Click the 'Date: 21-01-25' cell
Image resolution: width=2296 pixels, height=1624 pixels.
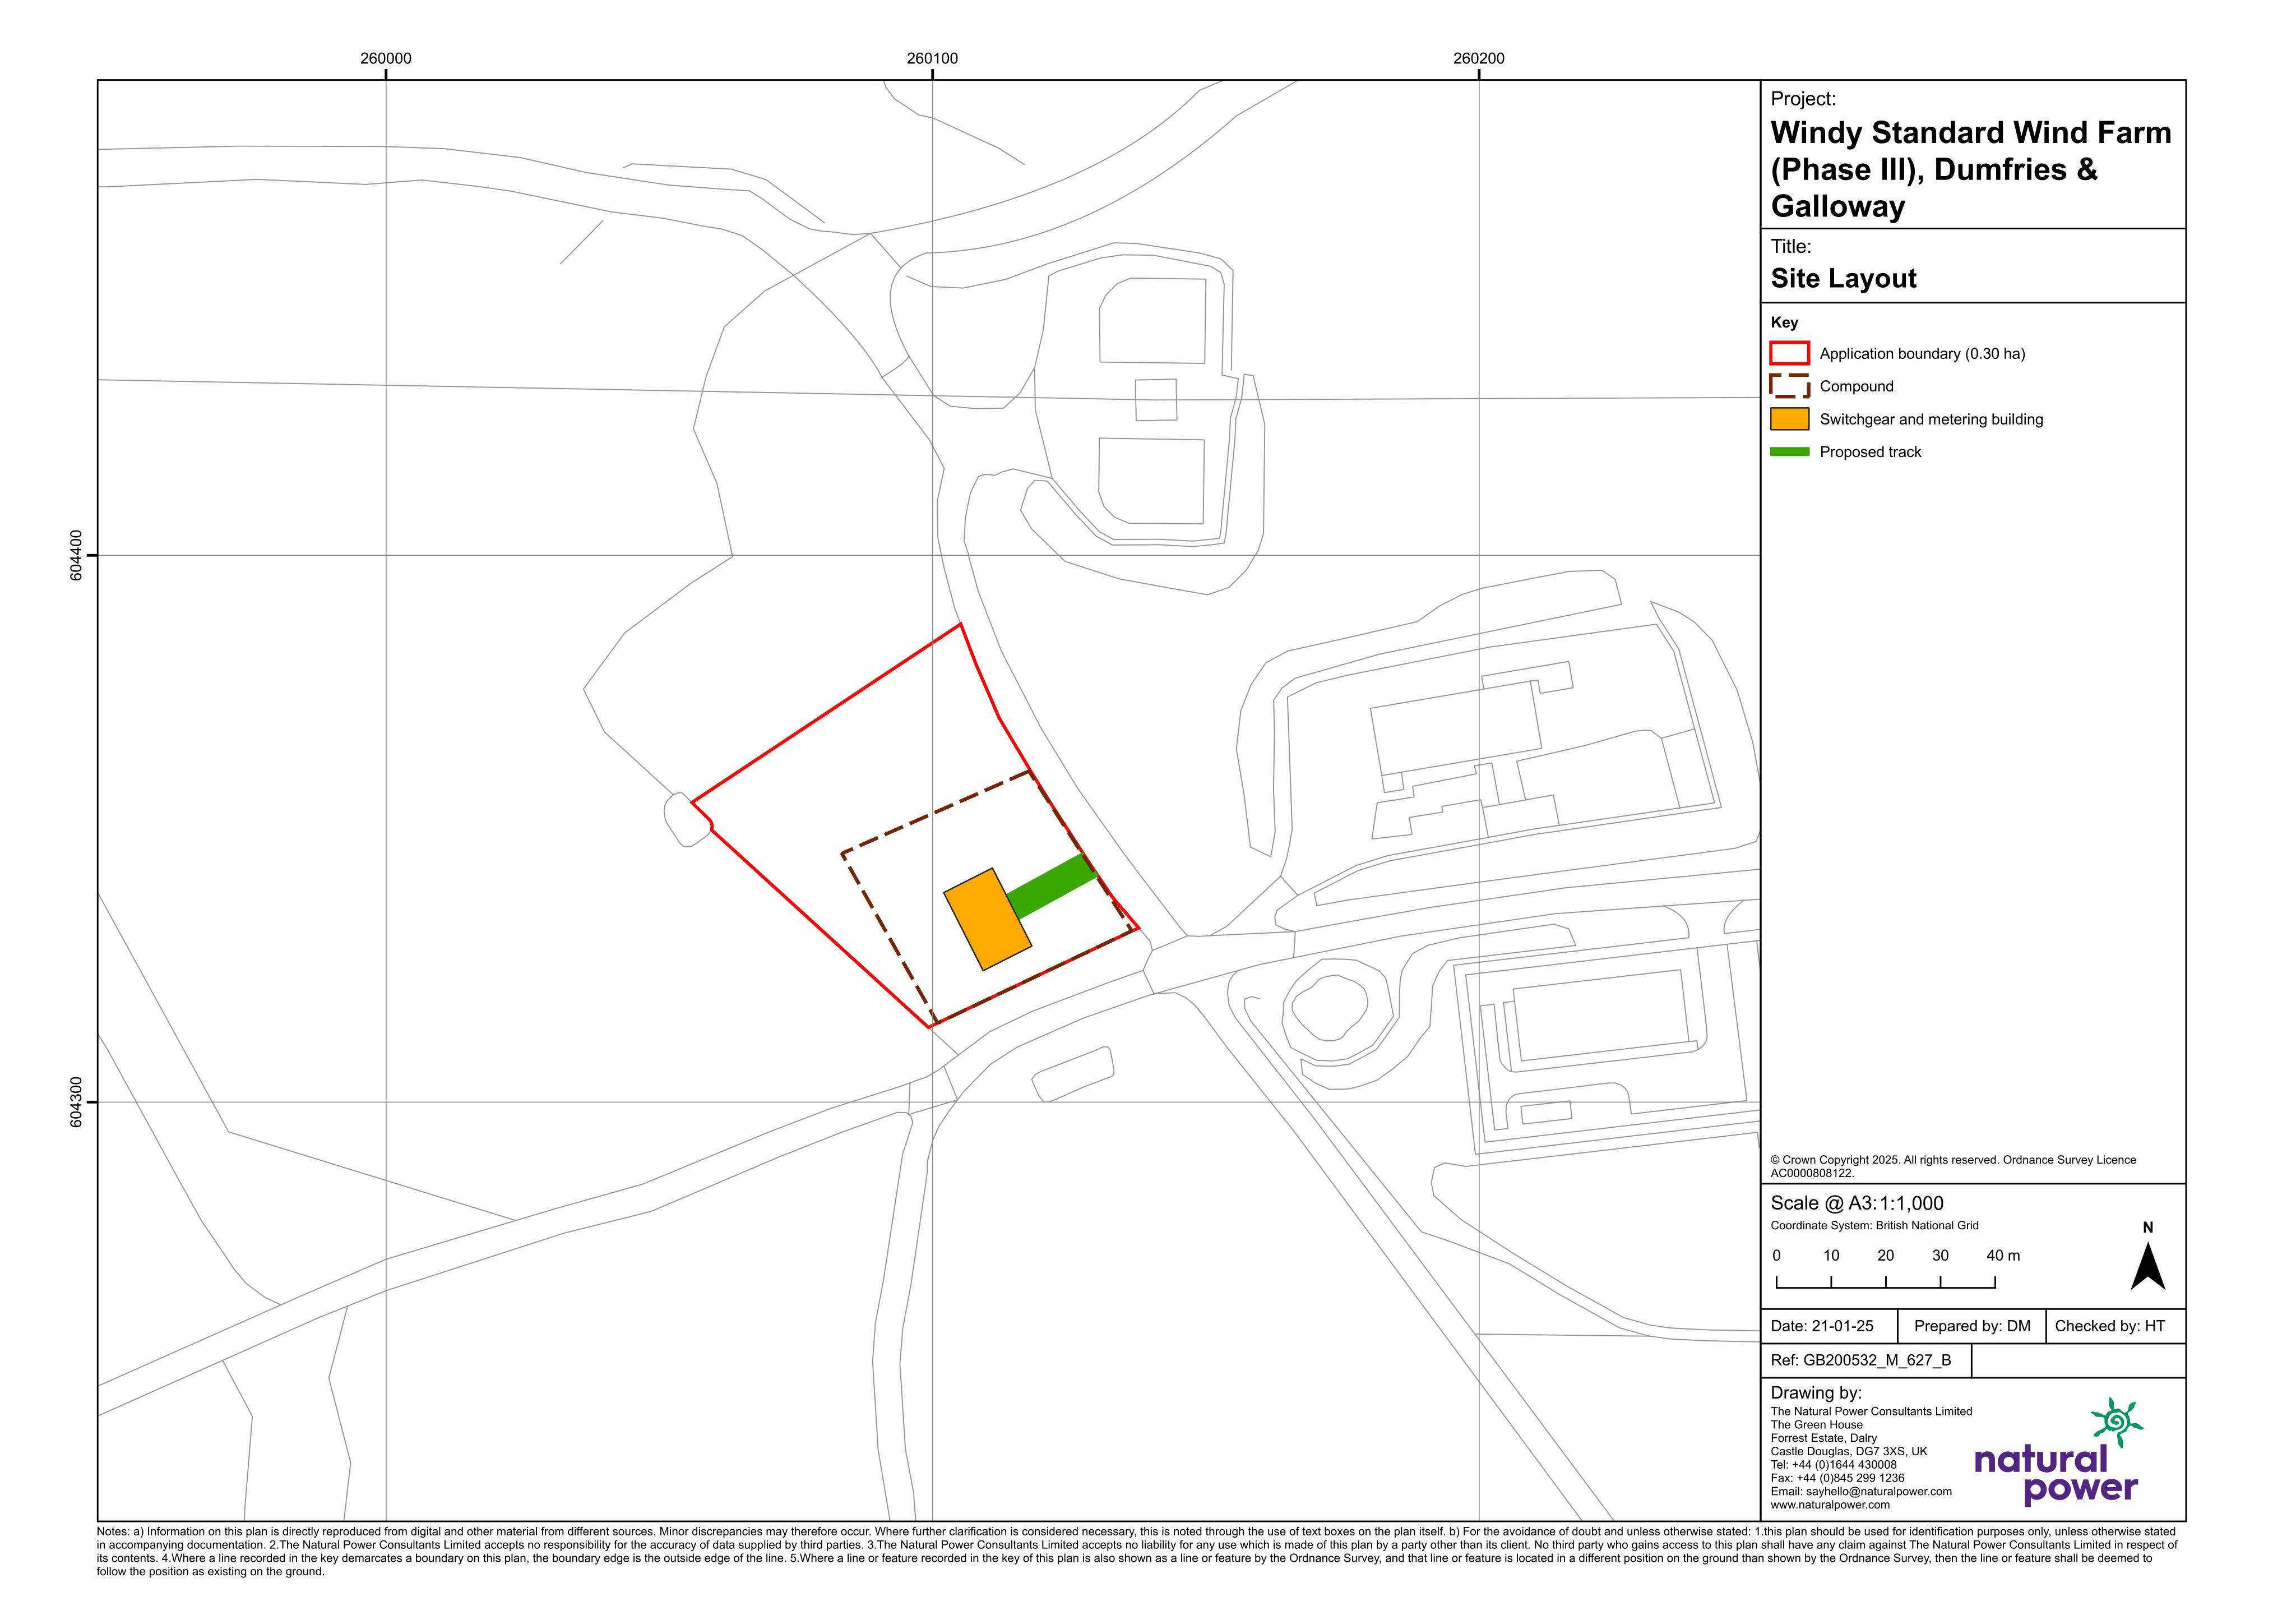(1829, 1327)
